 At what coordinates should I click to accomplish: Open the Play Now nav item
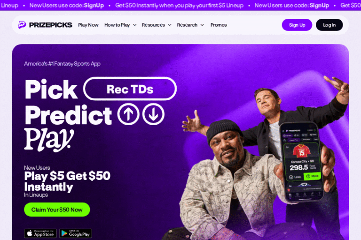(x=88, y=25)
